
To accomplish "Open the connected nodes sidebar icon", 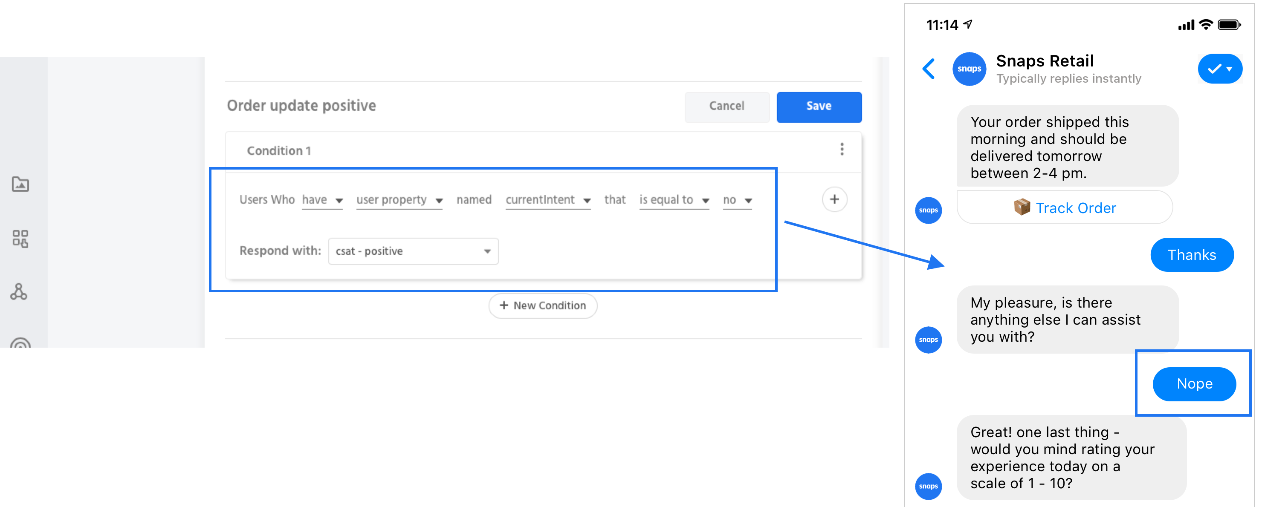I will pyautogui.click(x=19, y=292).
